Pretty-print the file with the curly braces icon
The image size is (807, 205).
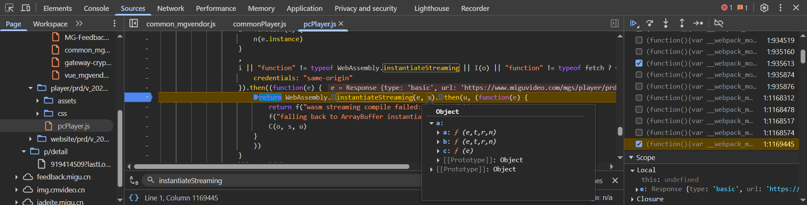coord(134,197)
